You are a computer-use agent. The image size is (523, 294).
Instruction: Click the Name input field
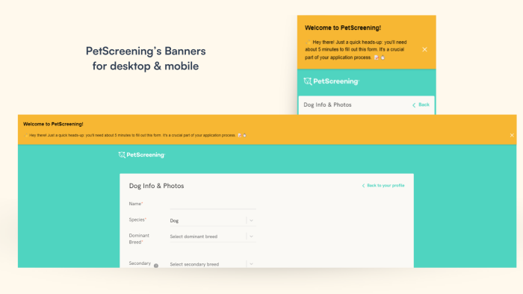[x=213, y=204]
